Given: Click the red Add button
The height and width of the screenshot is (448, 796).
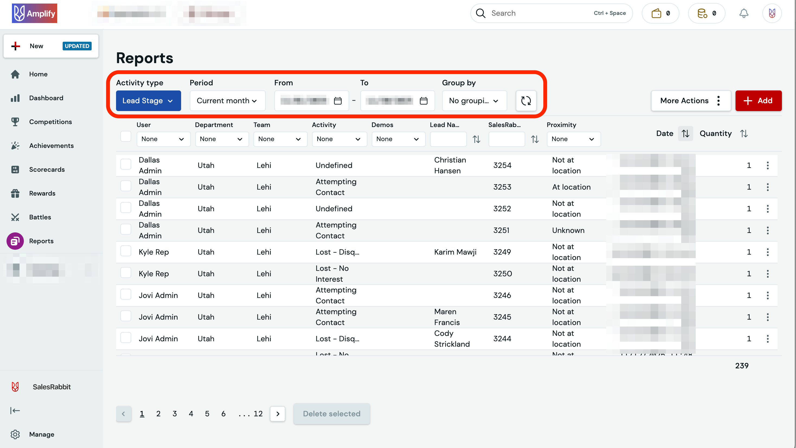Looking at the screenshot, I should (x=758, y=101).
